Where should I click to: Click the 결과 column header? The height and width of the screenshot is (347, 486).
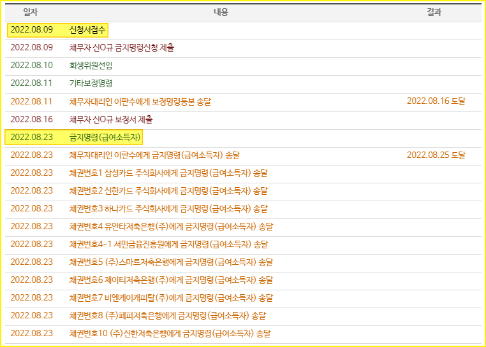434,12
